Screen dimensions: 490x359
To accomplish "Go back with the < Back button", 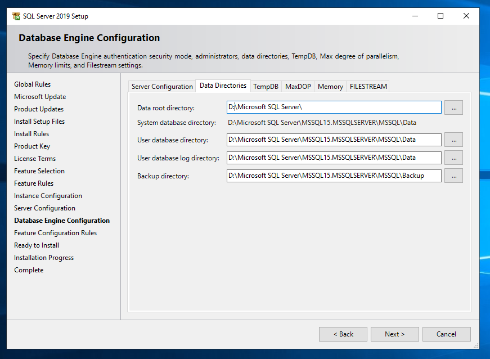I will 343,334.
